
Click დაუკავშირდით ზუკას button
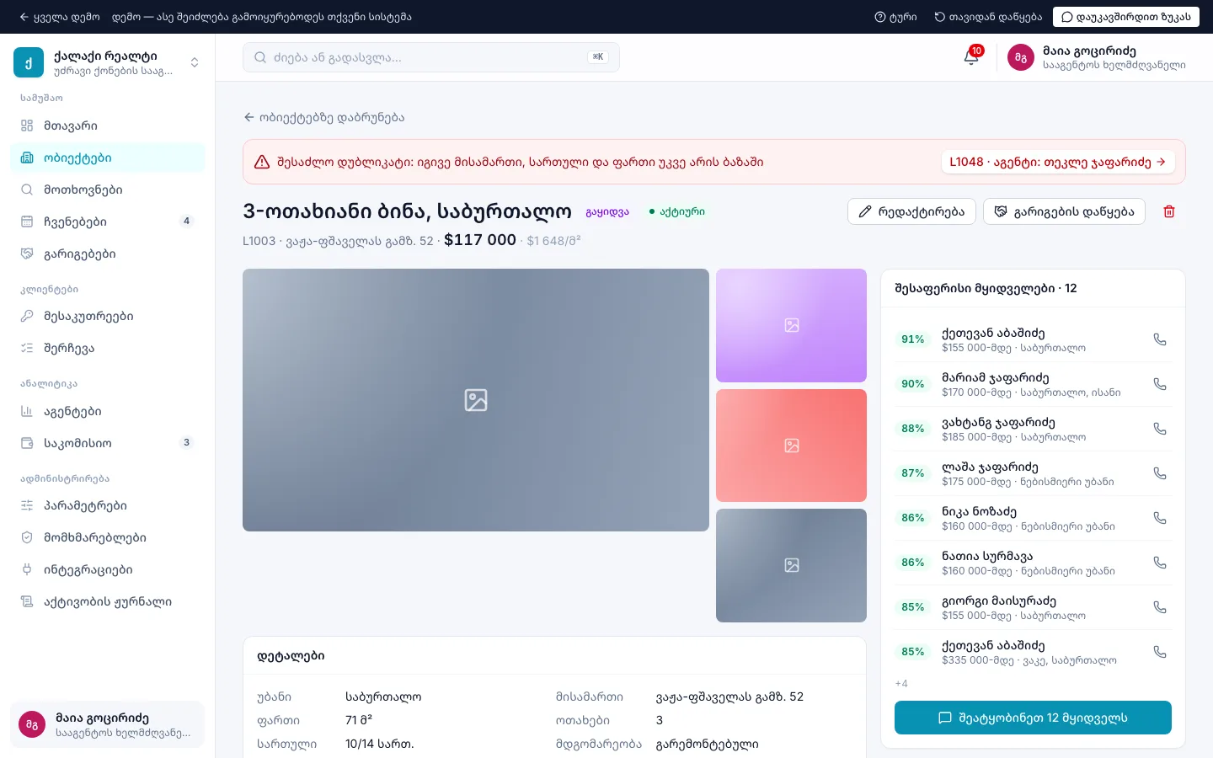tap(1125, 17)
